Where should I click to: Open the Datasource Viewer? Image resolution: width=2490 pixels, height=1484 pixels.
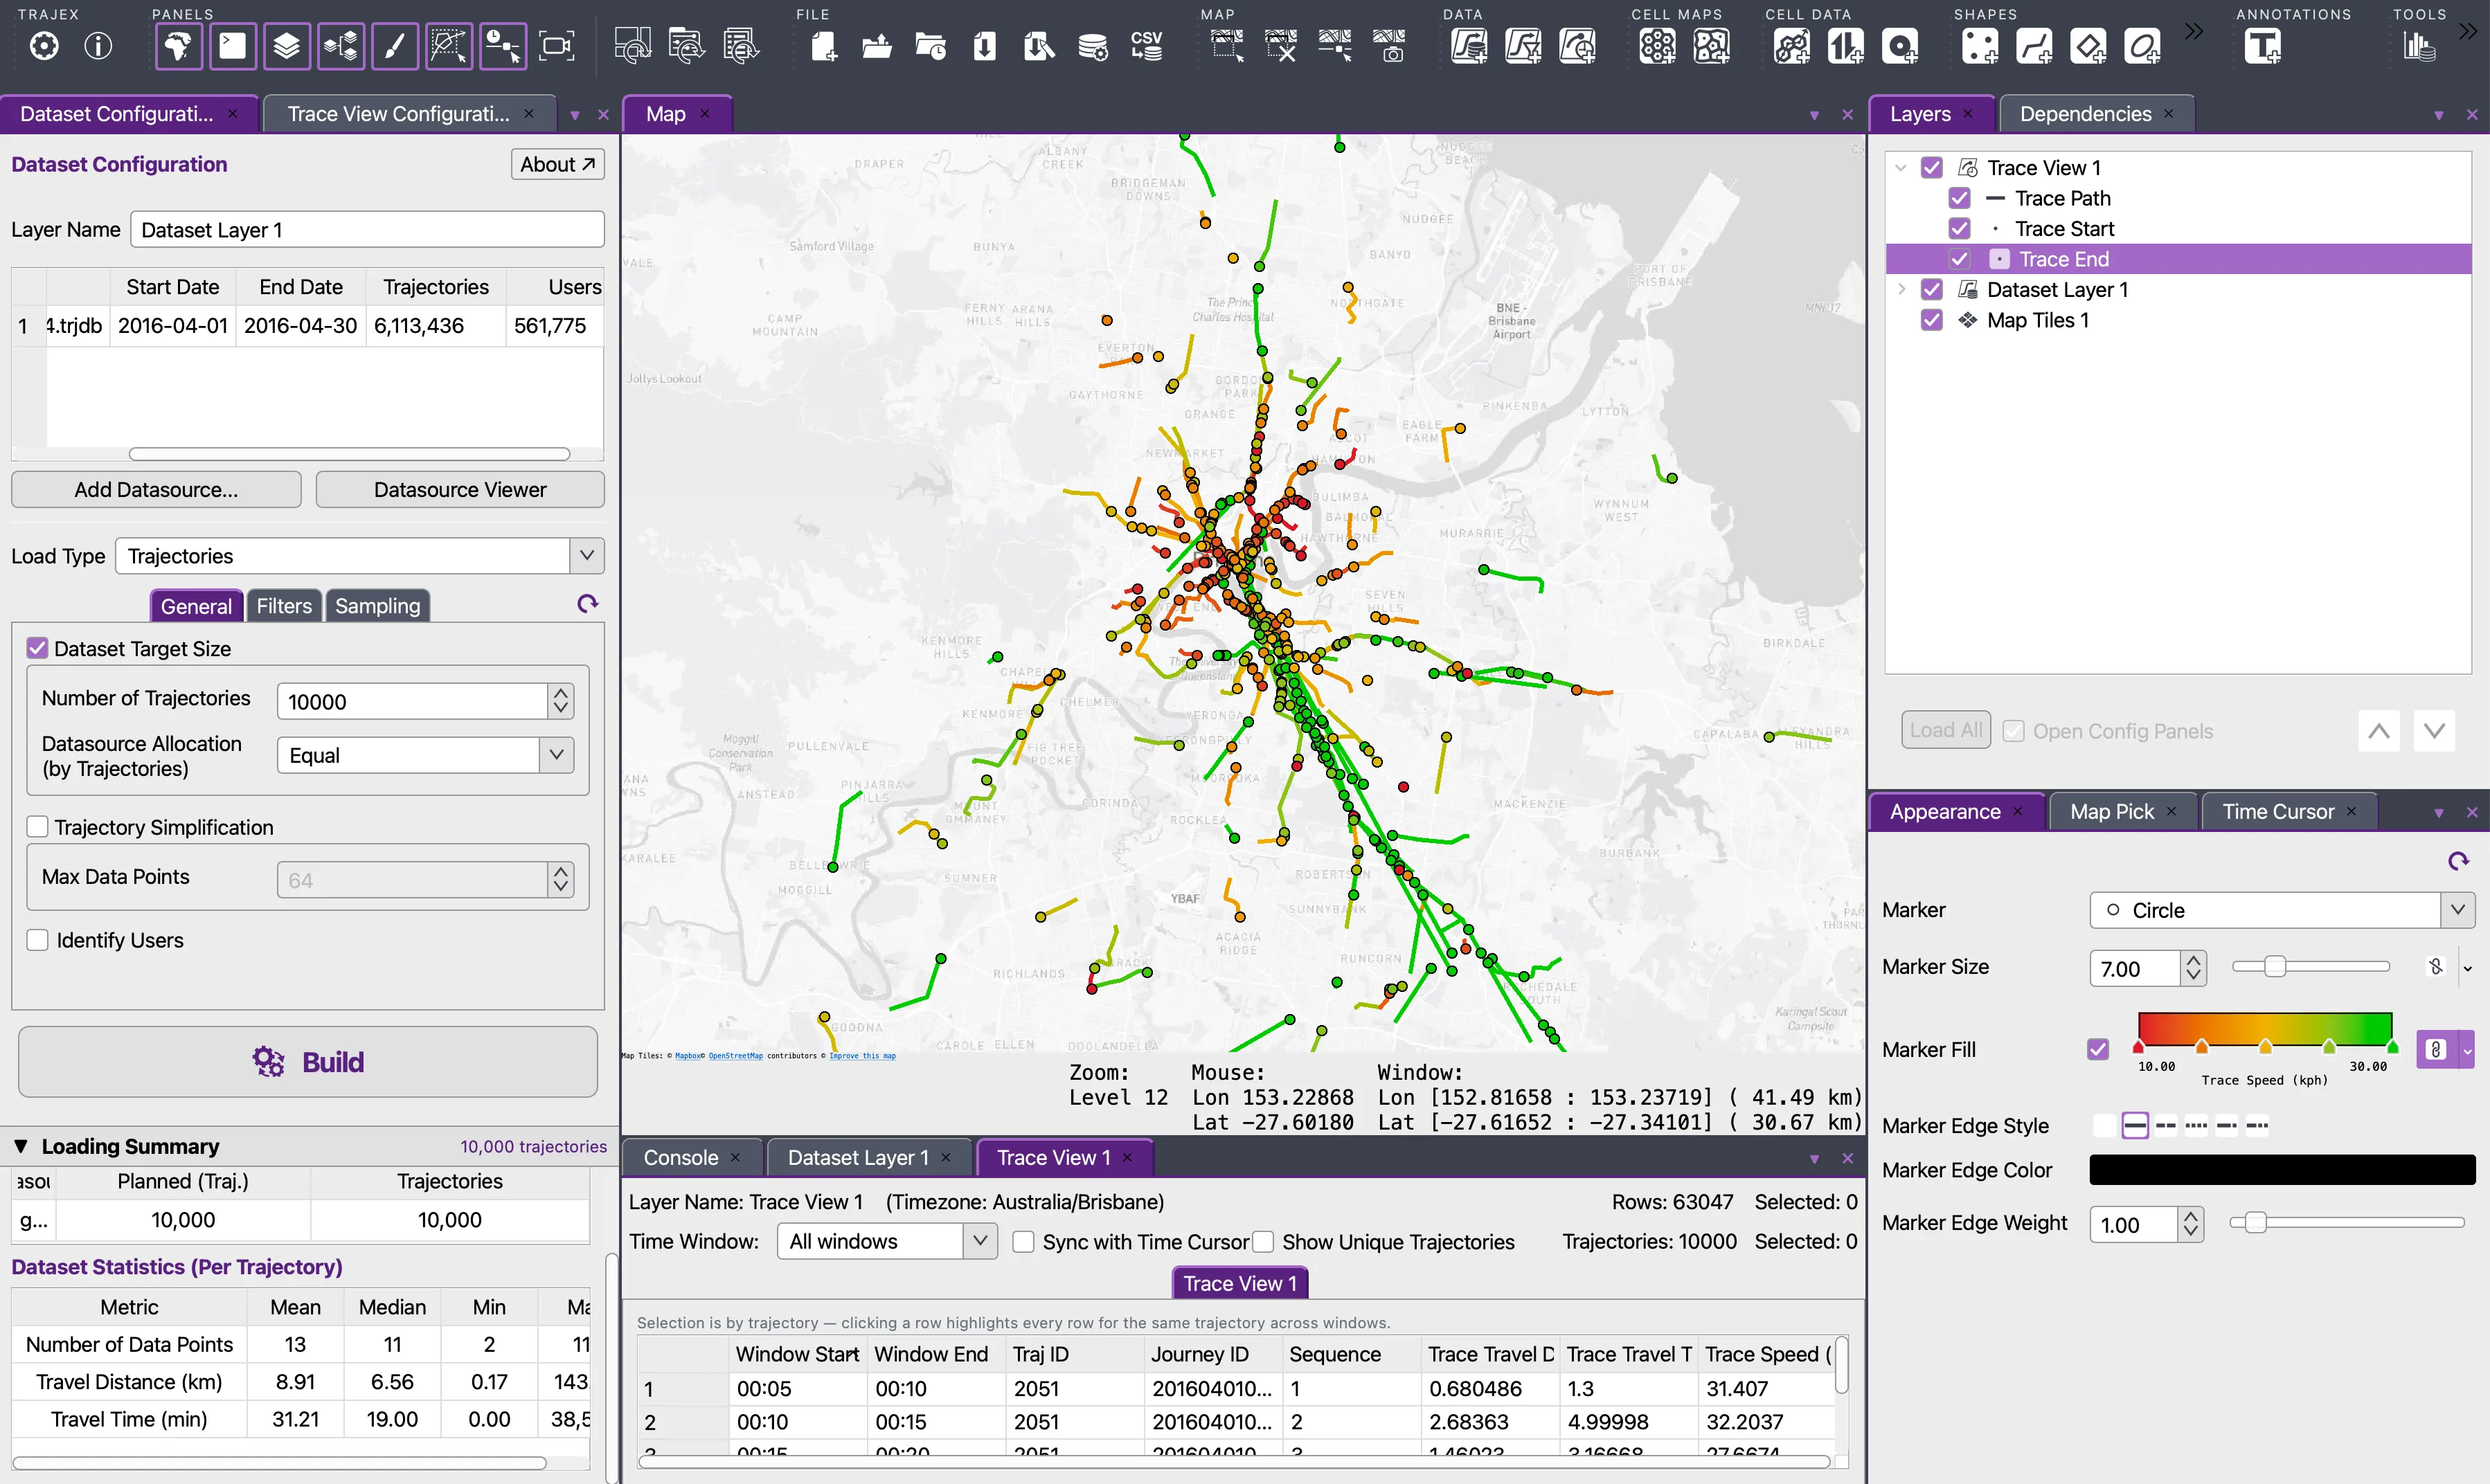point(460,490)
